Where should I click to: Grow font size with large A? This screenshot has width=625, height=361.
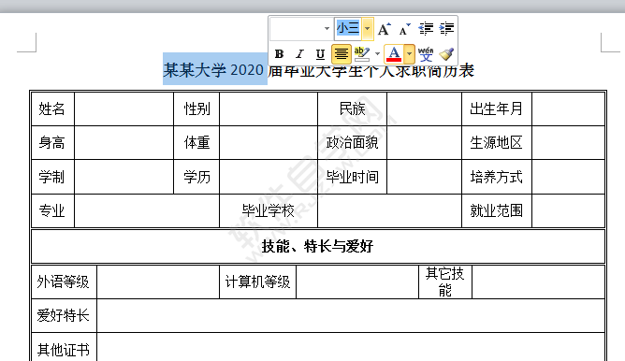385,29
